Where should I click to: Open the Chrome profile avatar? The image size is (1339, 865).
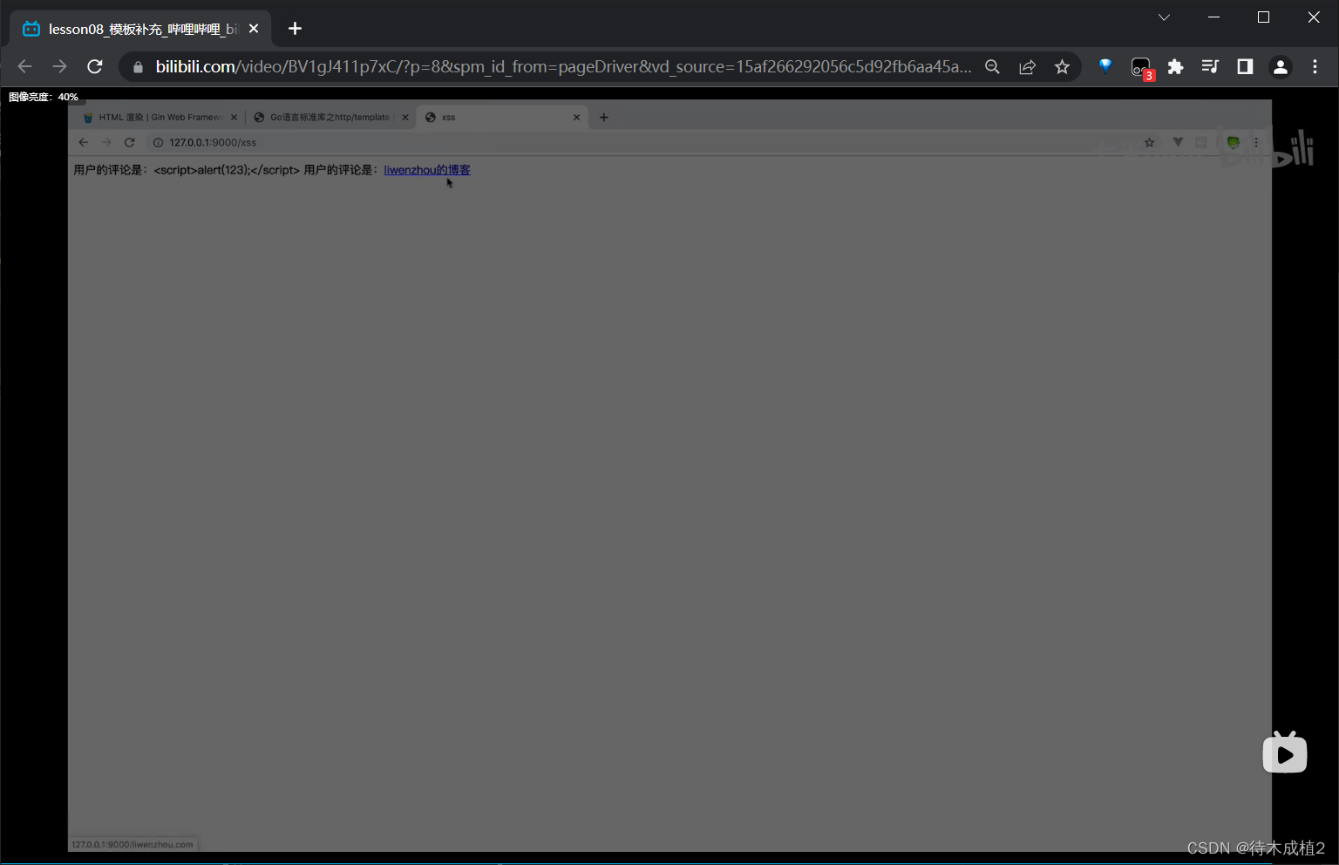[x=1280, y=67]
